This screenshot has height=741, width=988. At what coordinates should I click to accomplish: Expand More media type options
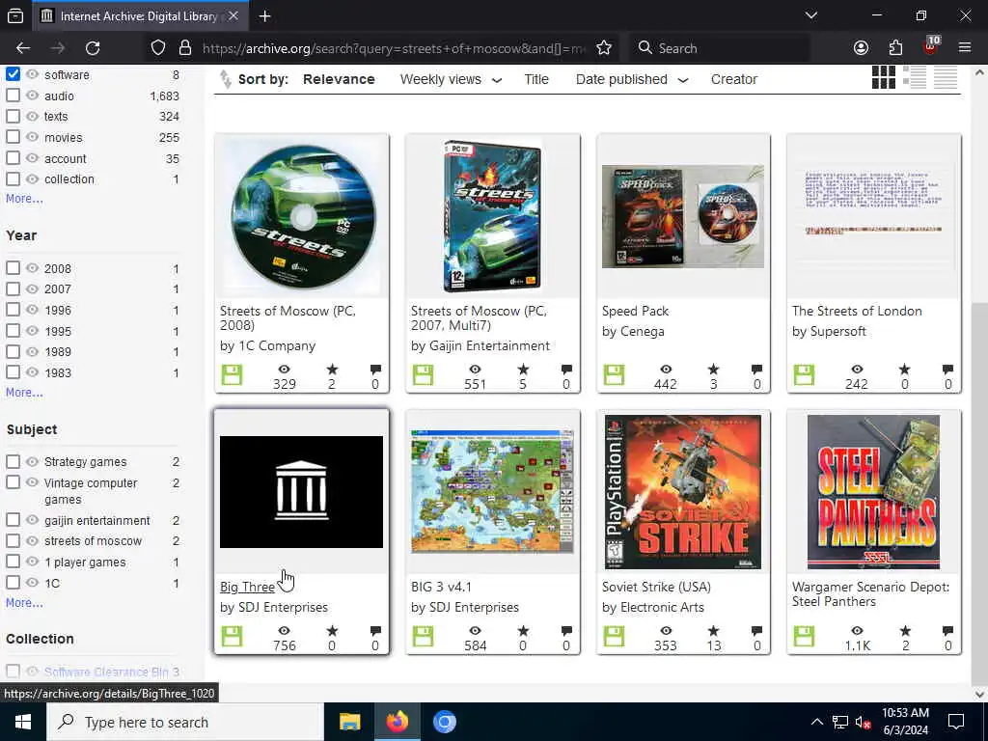(24, 199)
